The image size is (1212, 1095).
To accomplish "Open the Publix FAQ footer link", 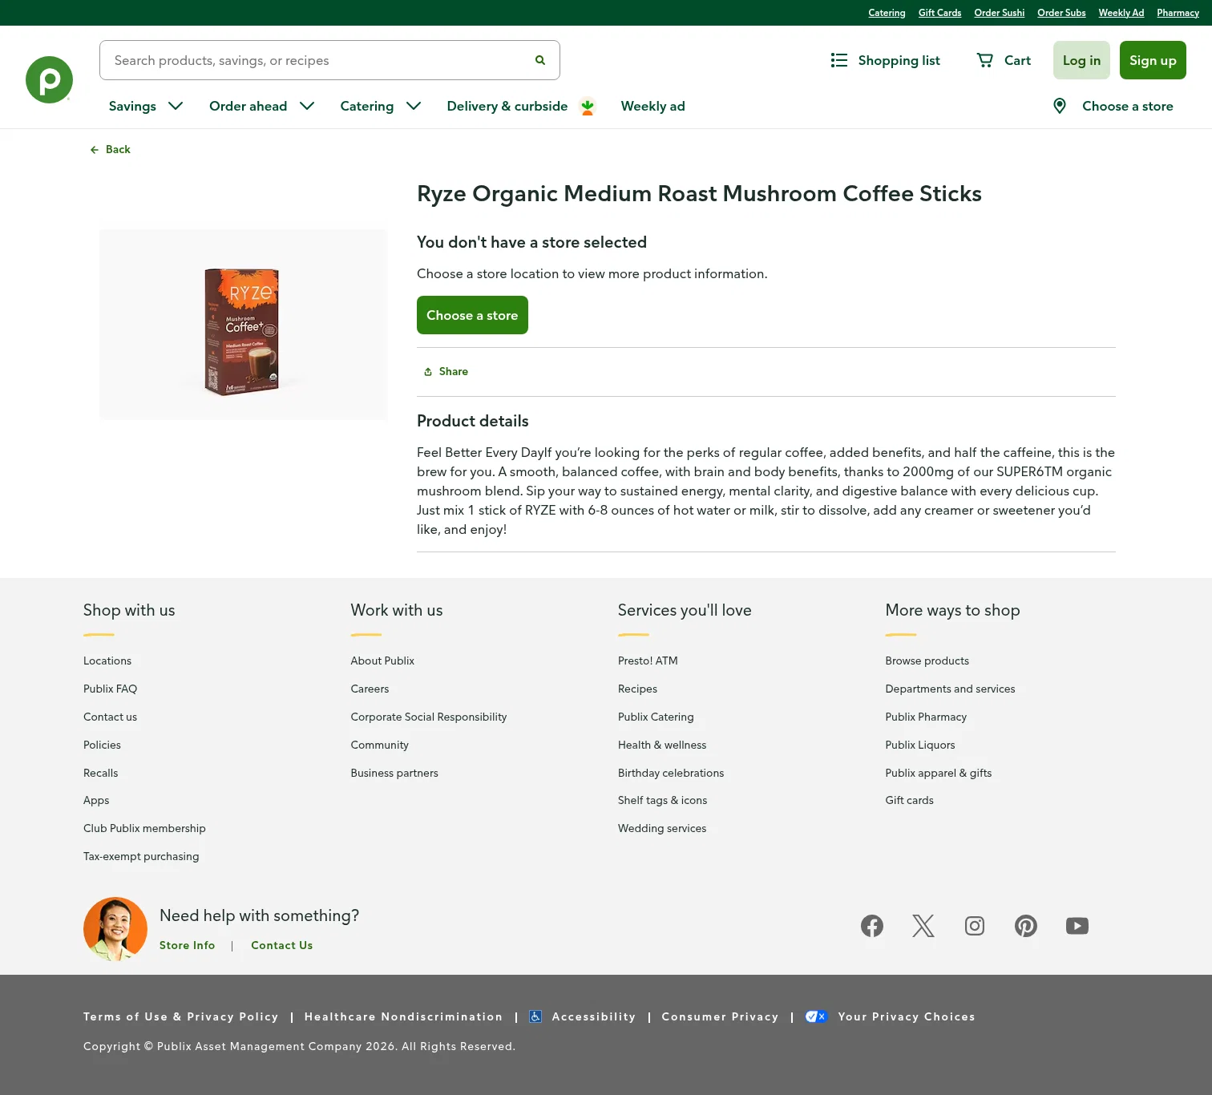I will click(111, 689).
